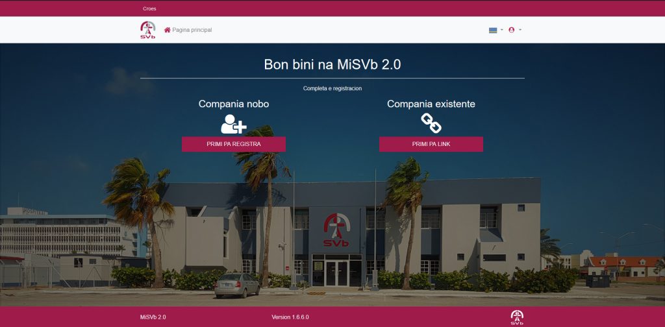
Task: Click the Croes username in top bar
Action: [149, 8]
